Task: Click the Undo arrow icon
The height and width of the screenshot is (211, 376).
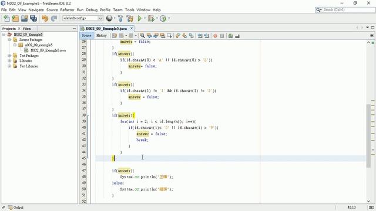Action: pos(45,18)
